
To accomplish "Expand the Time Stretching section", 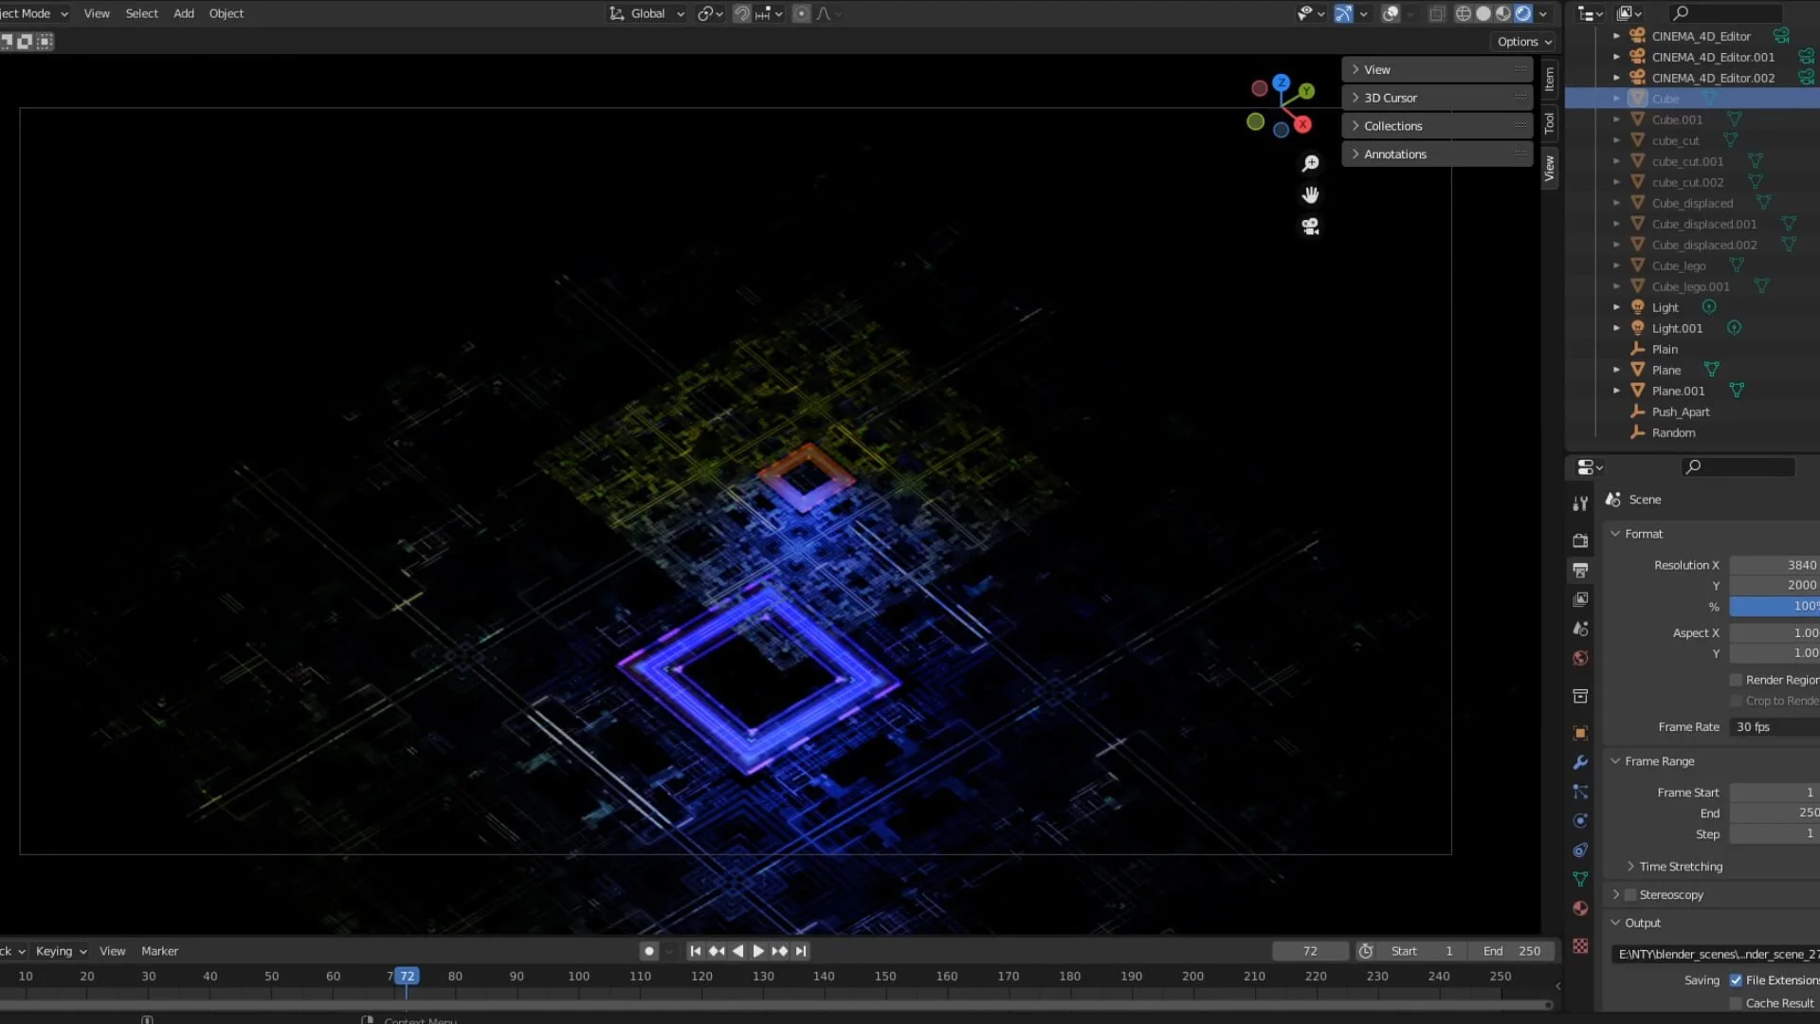I will point(1681,867).
